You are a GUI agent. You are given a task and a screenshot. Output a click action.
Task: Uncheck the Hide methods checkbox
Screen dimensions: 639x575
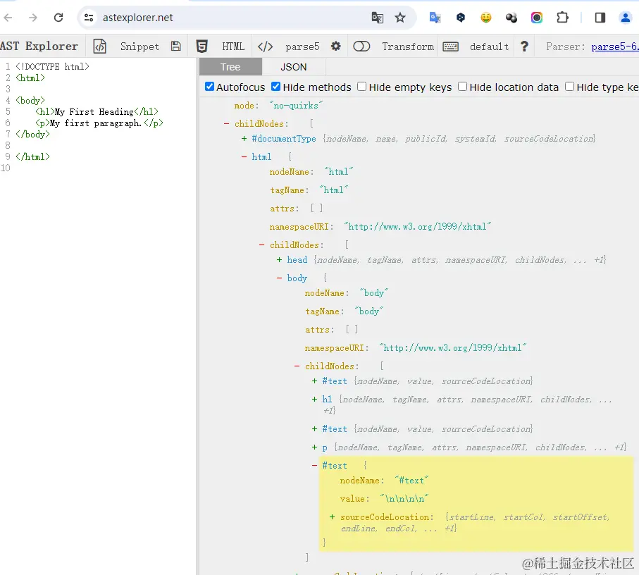coord(276,87)
